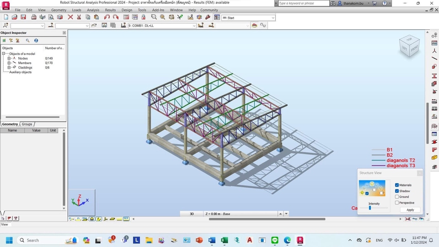
Task: Uncheck the Materials checkbox
Action: click(397, 185)
